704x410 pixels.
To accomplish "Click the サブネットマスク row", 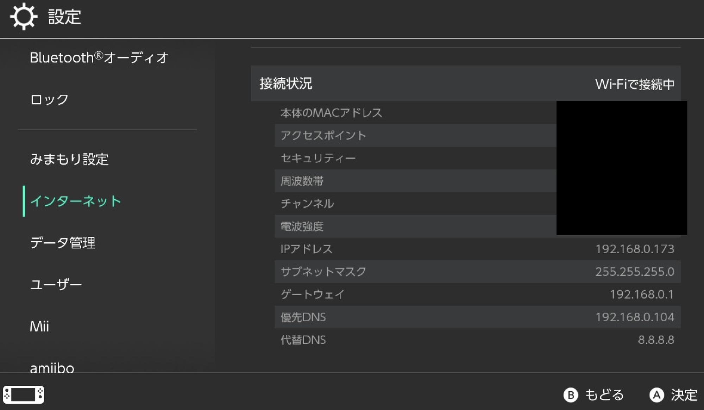I will click(477, 272).
